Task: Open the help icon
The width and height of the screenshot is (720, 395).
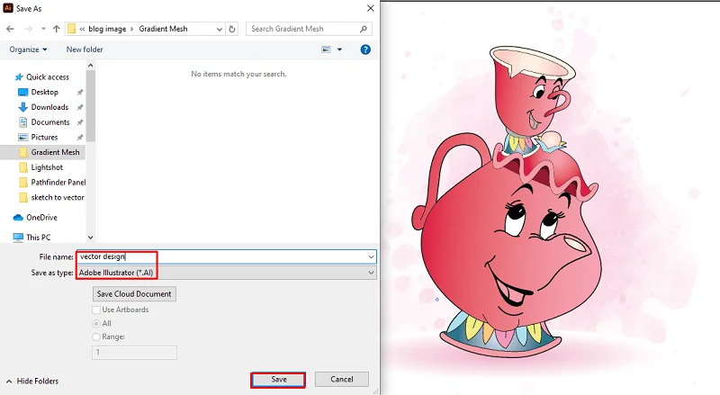Action: [365, 49]
